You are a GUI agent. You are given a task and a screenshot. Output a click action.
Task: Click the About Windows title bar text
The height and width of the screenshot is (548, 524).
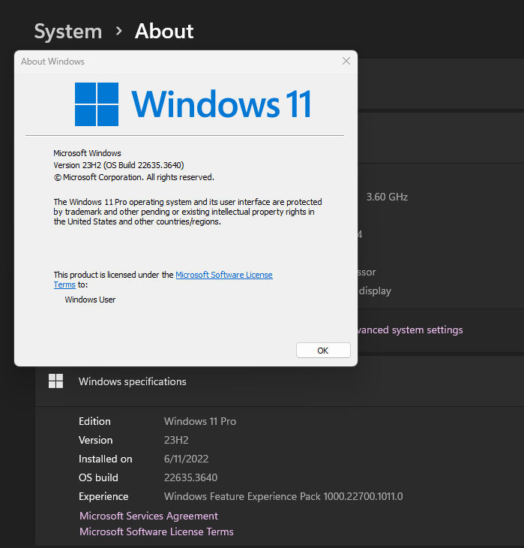52,62
